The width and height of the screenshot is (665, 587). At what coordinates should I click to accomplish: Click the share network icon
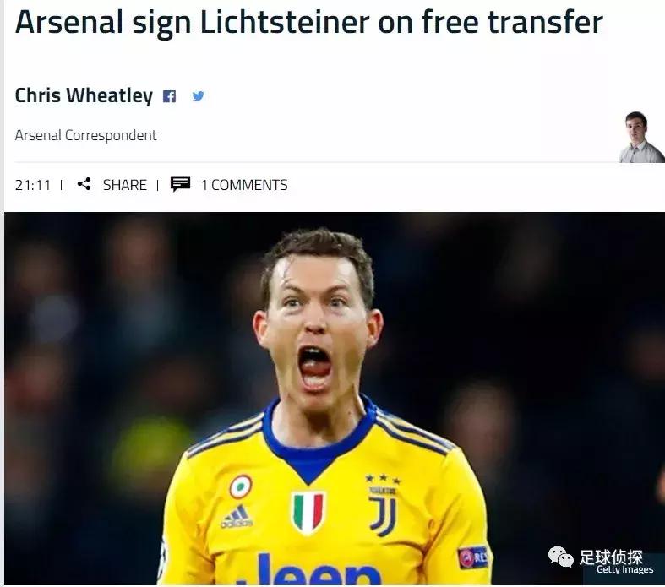(x=84, y=184)
